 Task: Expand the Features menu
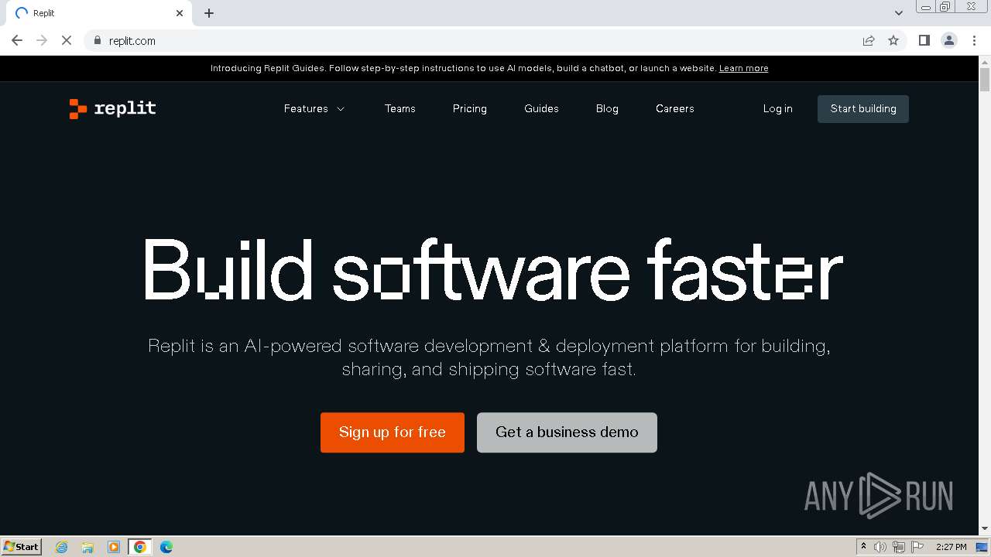(314, 108)
